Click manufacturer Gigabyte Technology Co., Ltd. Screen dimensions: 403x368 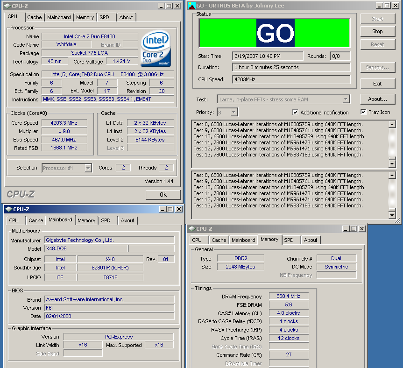pyautogui.click(x=109, y=240)
